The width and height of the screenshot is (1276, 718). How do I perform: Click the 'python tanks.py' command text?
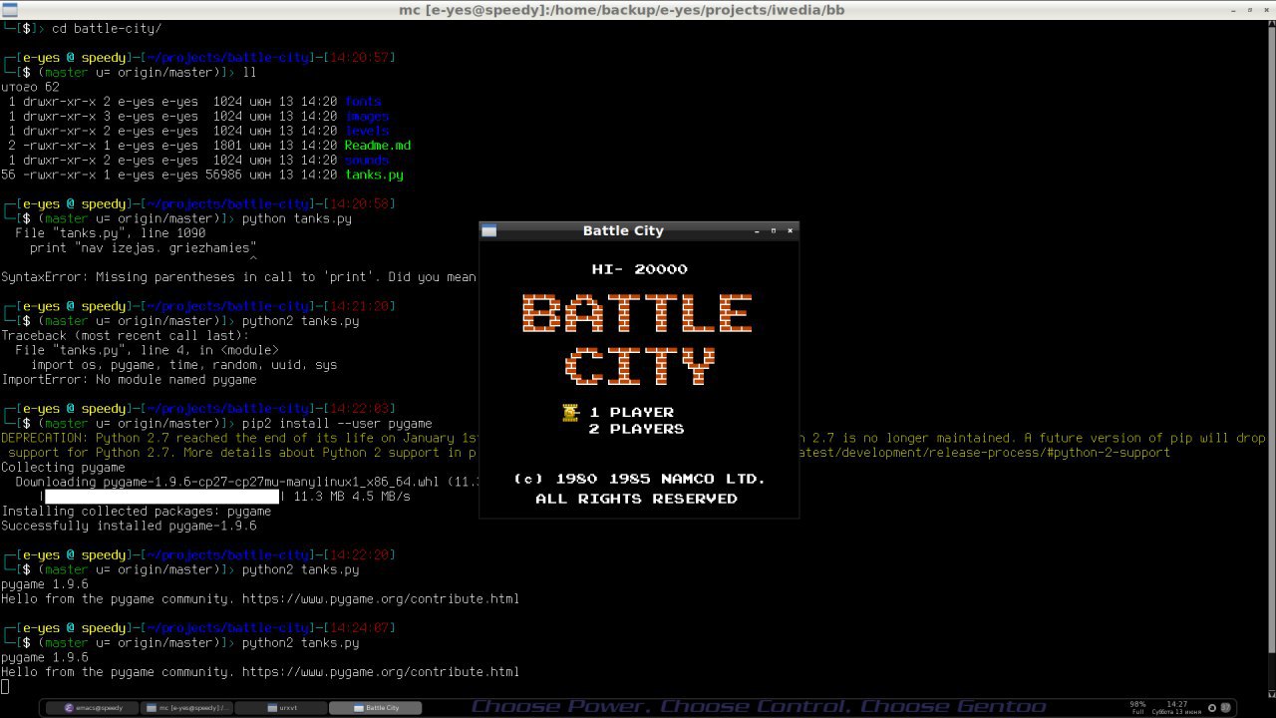297,218
